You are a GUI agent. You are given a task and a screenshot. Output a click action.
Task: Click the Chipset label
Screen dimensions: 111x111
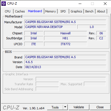(17, 33)
